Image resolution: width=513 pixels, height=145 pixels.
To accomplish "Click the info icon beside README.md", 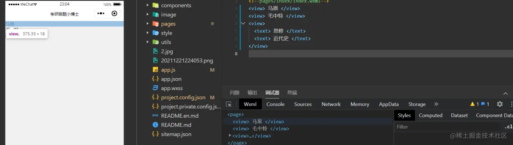I will pyautogui.click(x=155, y=125).
